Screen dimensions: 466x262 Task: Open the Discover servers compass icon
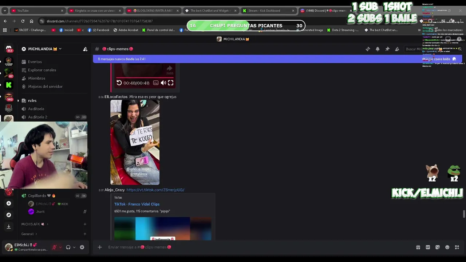9,215
